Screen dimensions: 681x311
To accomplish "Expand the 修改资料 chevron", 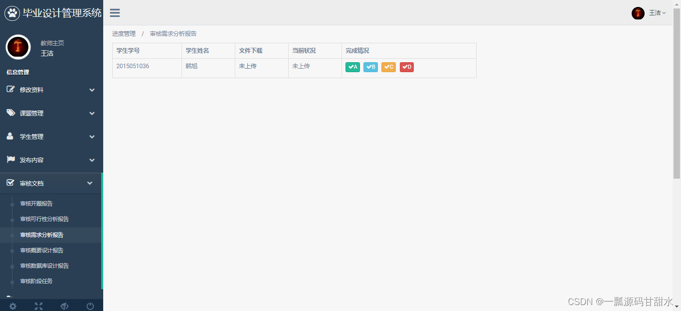I will 92,90.
